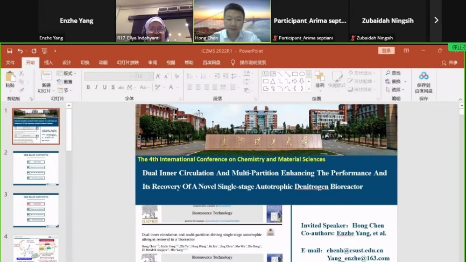The height and width of the screenshot is (262, 466).
Task: Click the start-from-beginning slideshow icon
Action: 45,51
